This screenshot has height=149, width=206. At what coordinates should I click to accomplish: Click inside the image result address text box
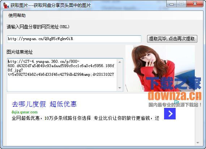pos(62,75)
